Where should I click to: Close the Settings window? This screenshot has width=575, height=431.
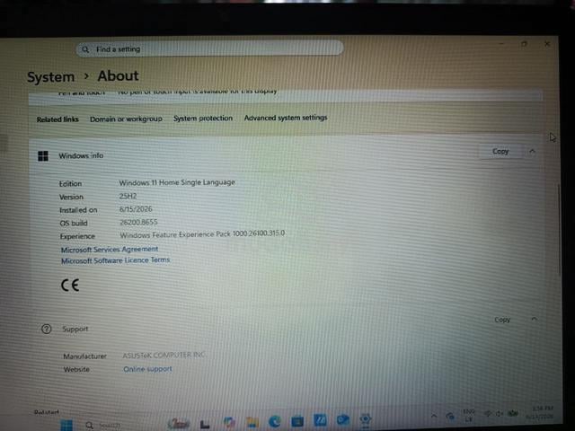pyautogui.click(x=547, y=44)
